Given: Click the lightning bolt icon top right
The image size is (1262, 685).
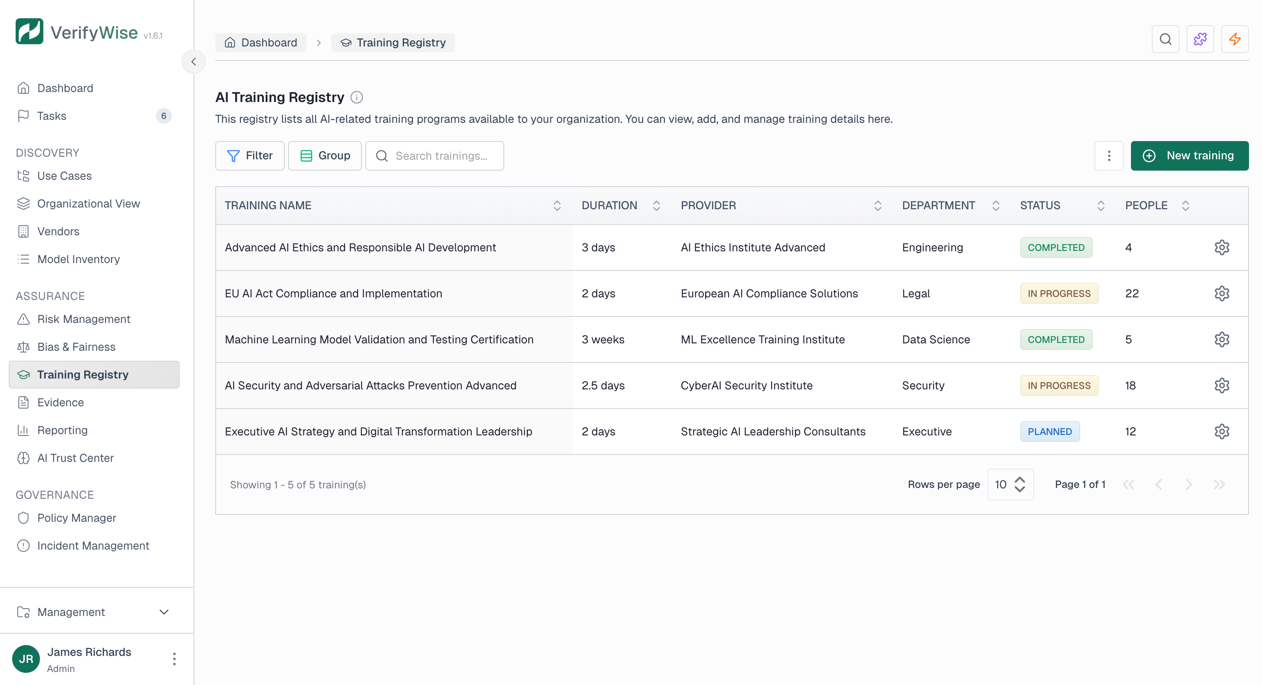Looking at the screenshot, I should (1236, 39).
